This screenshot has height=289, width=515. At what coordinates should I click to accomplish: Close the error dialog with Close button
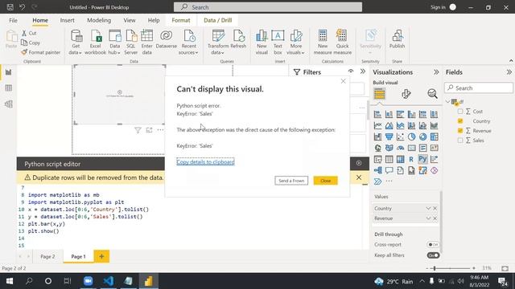325,181
